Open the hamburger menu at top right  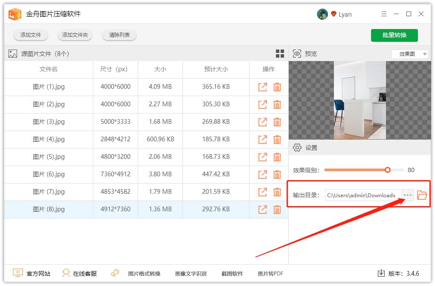point(383,14)
